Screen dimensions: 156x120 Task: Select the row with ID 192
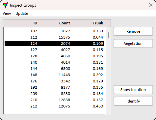point(54,87)
